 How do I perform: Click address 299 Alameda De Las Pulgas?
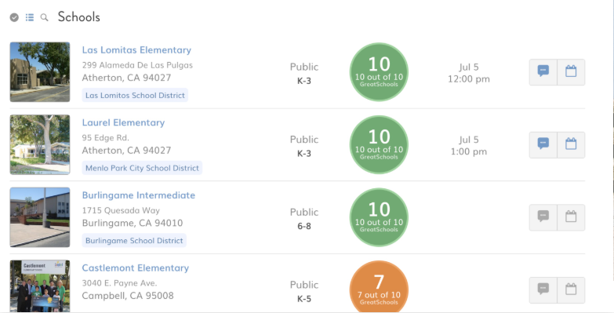pos(137,65)
